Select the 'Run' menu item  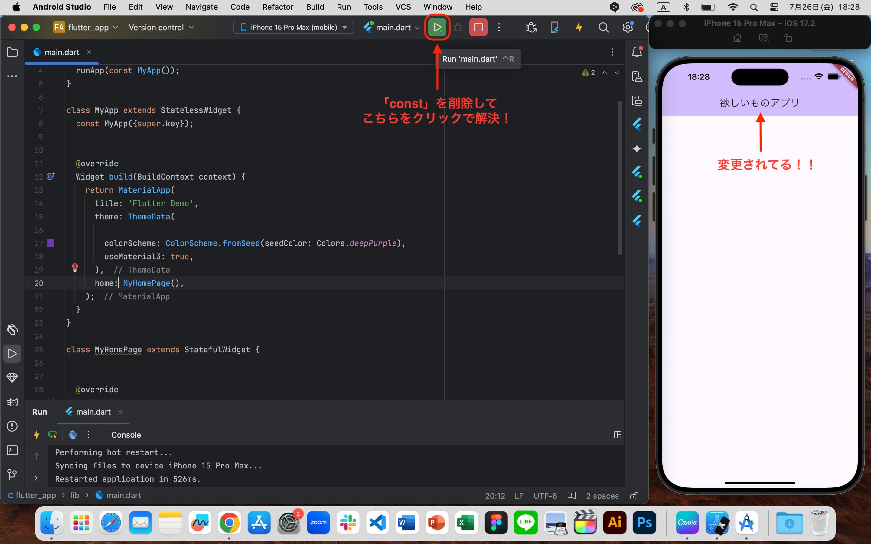[343, 7]
